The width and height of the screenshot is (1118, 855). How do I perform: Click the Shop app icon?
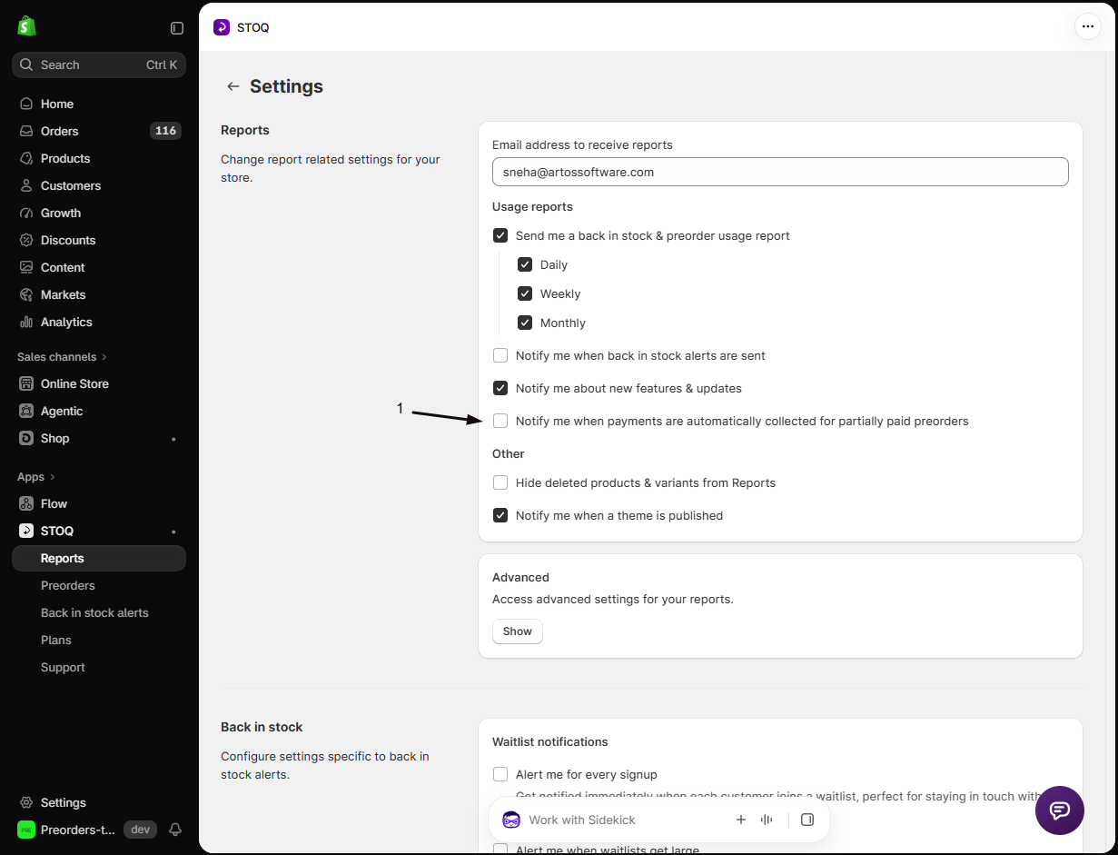click(26, 438)
